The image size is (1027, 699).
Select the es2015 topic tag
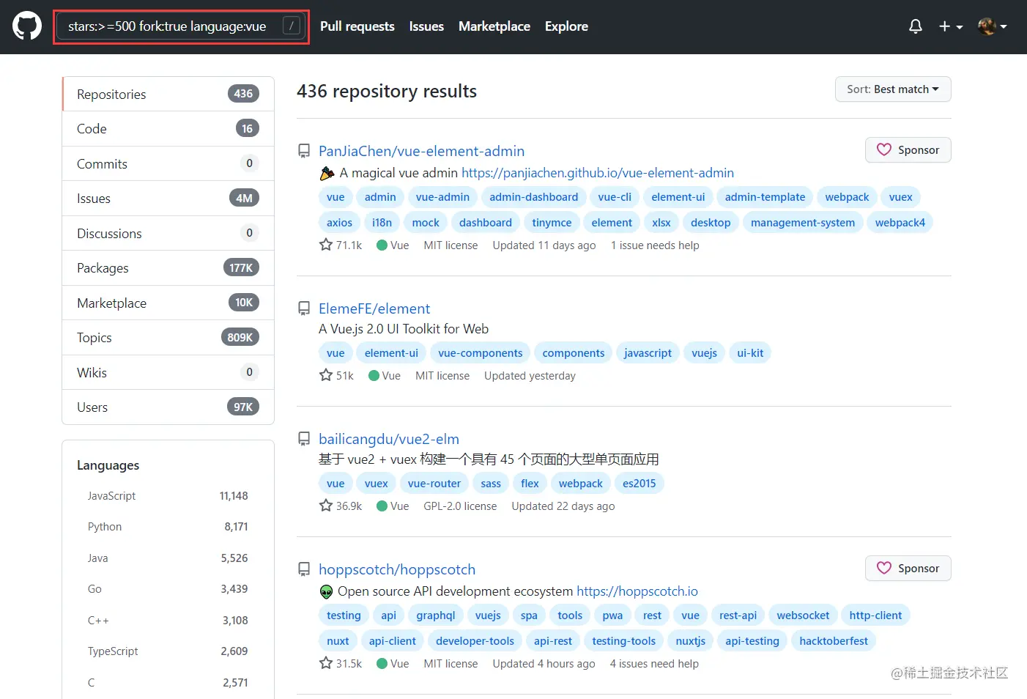[639, 484]
